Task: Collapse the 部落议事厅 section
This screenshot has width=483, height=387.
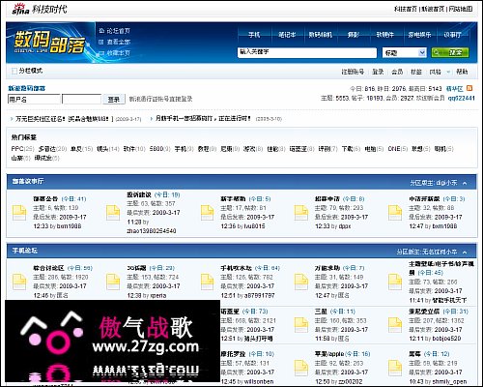Action: pos(465,183)
